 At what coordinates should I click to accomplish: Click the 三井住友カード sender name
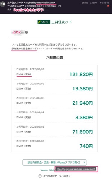(15, 2)
